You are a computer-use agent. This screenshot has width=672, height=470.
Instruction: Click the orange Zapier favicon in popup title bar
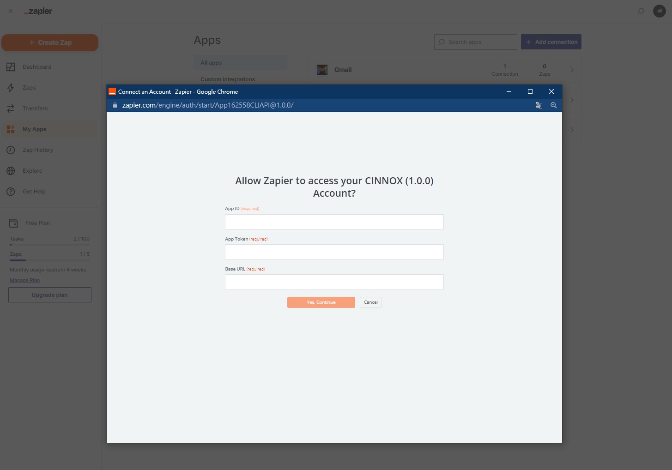(x=112, y=91)
